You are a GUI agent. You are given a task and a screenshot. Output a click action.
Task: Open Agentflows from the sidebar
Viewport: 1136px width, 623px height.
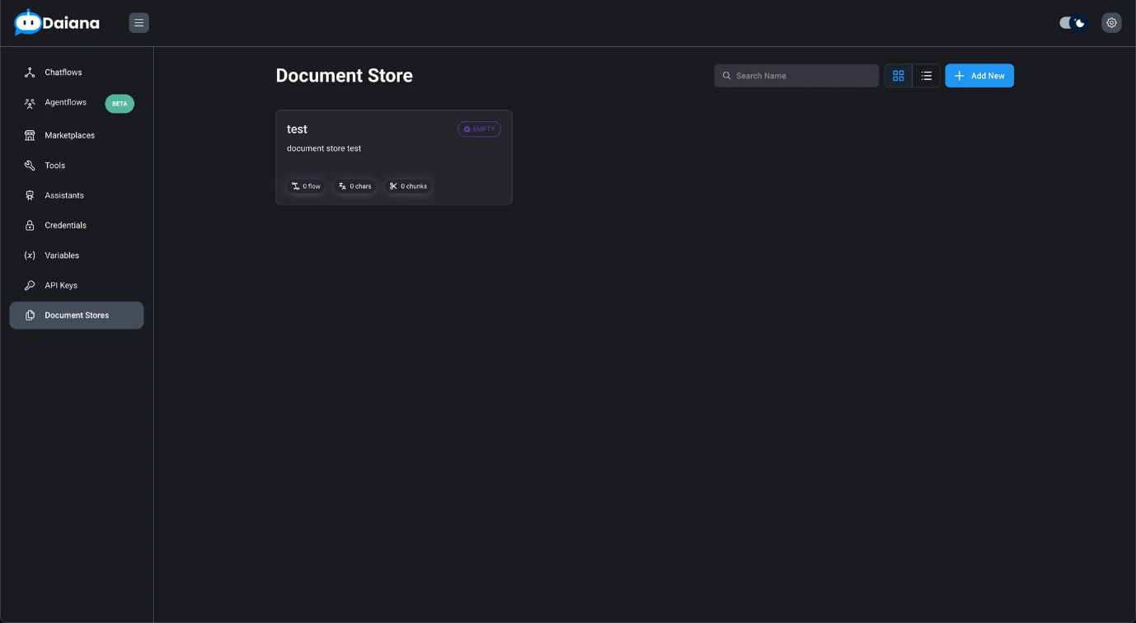click(66, 103)
